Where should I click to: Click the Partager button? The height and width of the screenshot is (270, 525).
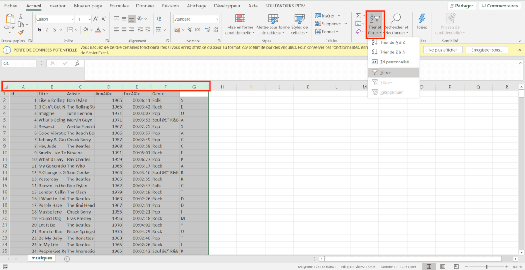pos(462,6)
